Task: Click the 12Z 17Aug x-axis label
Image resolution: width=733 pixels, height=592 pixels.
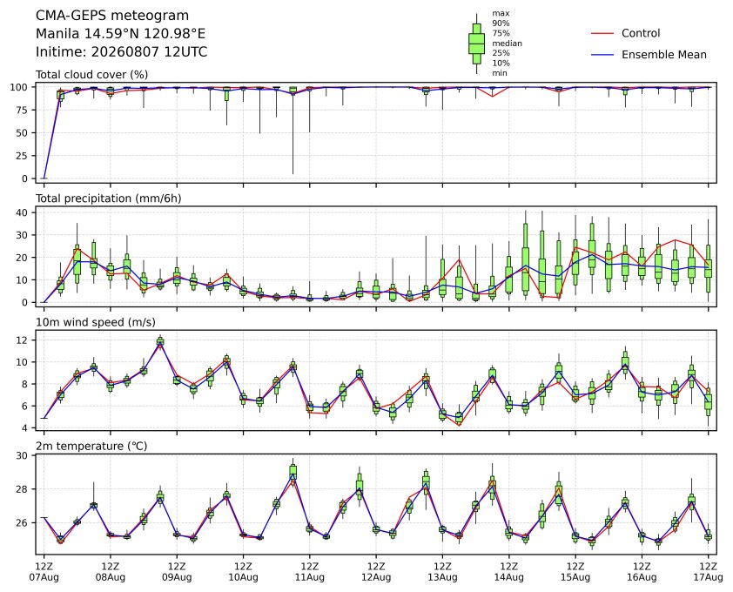Action: [708, 571]
